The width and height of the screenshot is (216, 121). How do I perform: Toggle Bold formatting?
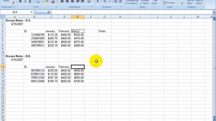(x=20, y=1)
